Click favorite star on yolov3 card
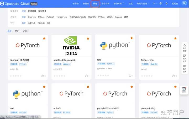 (x=88, y=87)
